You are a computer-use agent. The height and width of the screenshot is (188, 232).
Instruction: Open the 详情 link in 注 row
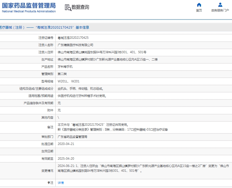click(61, 183)
